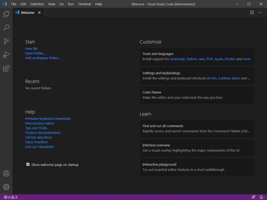Screen dimensions: 267x200
Task: Open the Terminal menu
Action: click(84, 4)
